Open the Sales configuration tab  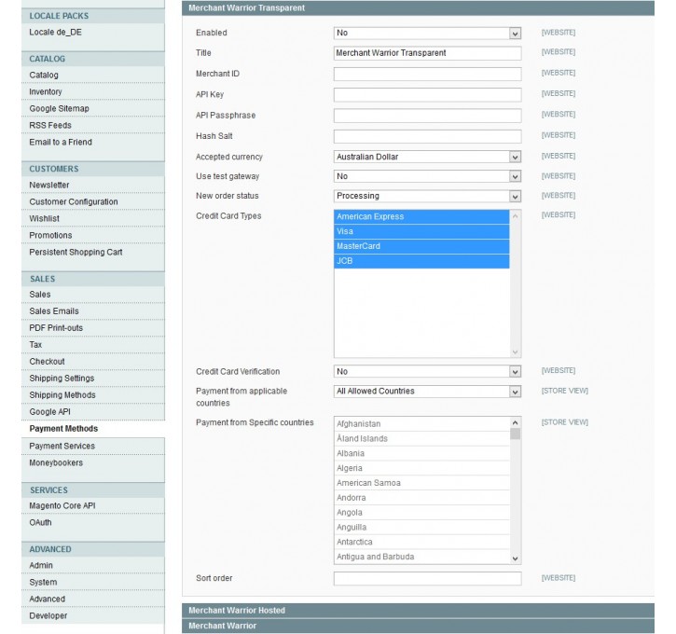[x=92, y=295]
